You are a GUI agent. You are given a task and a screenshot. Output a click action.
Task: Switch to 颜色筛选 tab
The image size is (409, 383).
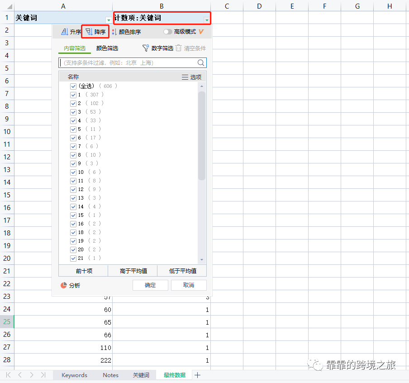tap(107, 48)
